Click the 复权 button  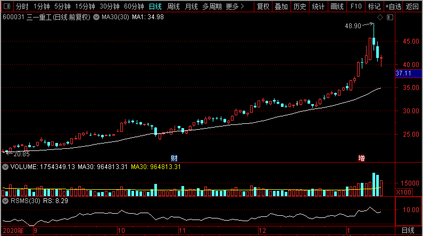coord(263,6)
